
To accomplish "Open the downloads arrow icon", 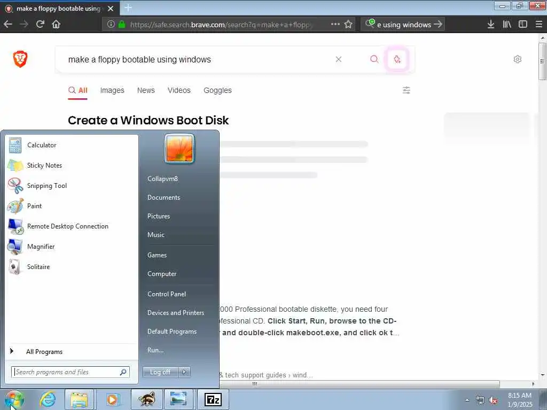I will click(x=491, y=24).
